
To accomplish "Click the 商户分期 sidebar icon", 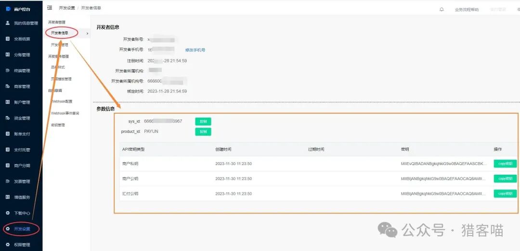I will coord(8,166).
